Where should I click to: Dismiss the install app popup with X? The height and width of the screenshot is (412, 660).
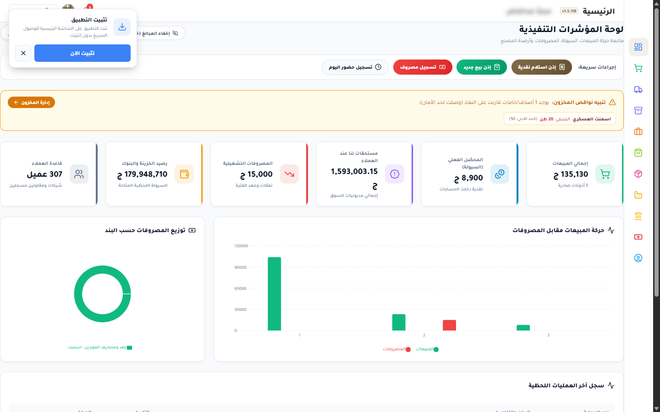tap(23, 53)
